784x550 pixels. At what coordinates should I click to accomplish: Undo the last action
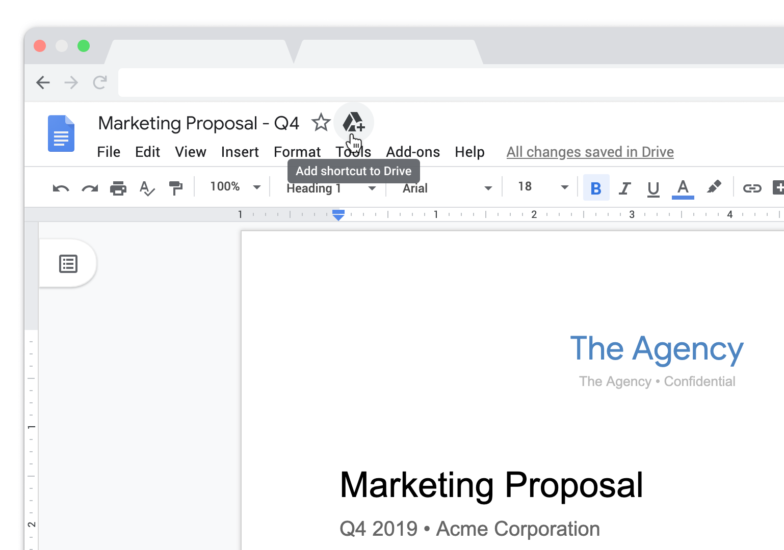(60, 187)
